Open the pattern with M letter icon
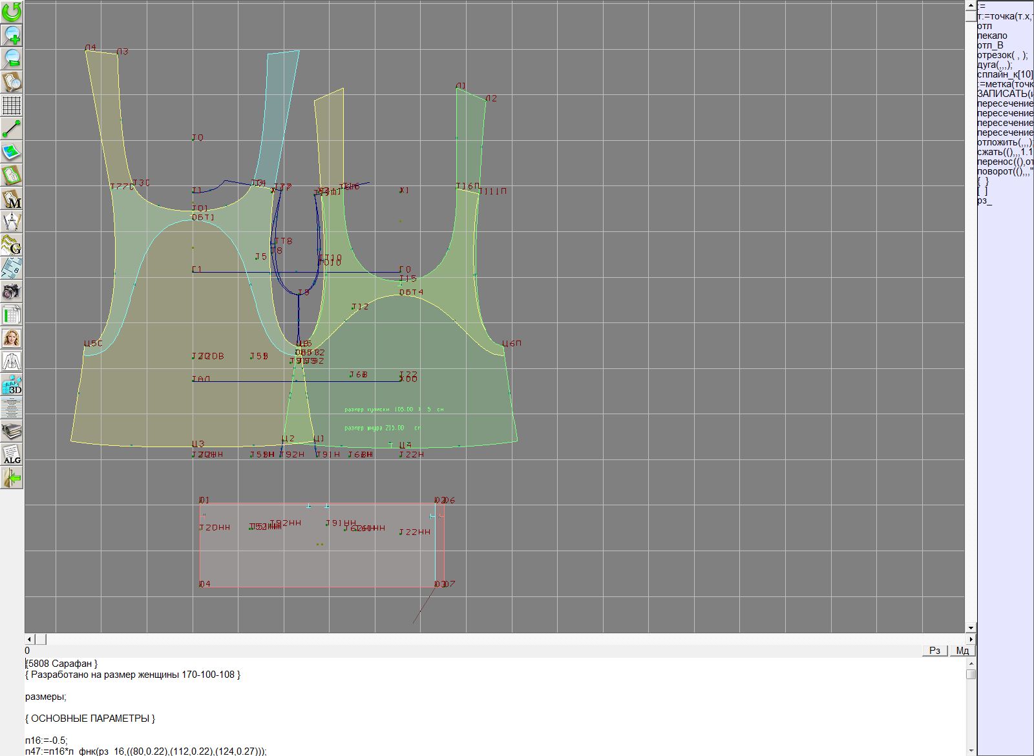This screenshot has height=756, width=1034. pos(12,200)
